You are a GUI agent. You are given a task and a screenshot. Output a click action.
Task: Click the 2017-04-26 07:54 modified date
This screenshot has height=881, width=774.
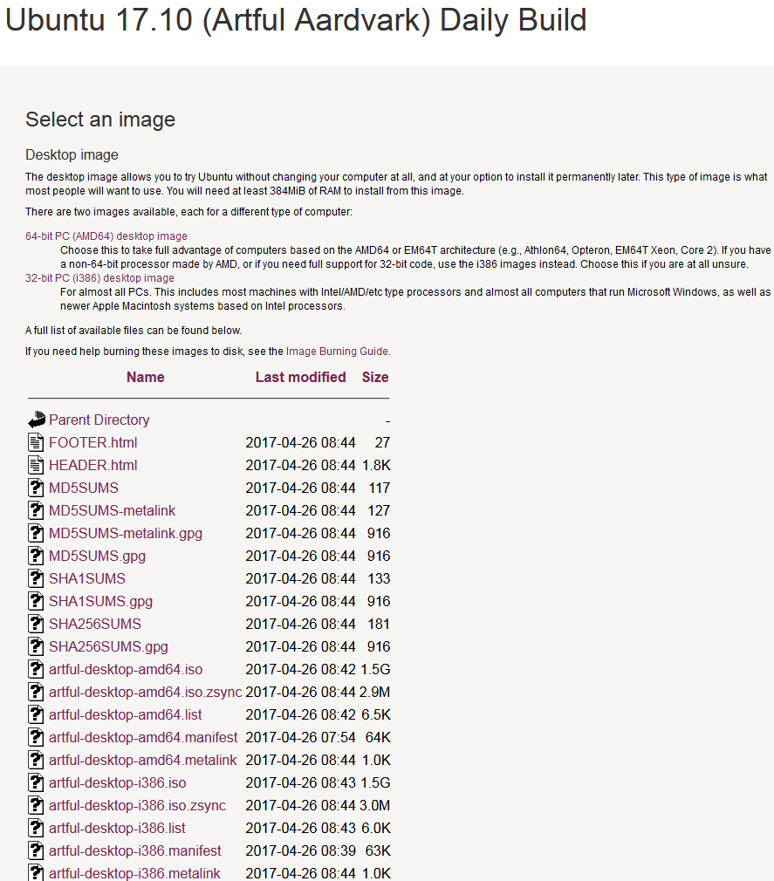301,737
